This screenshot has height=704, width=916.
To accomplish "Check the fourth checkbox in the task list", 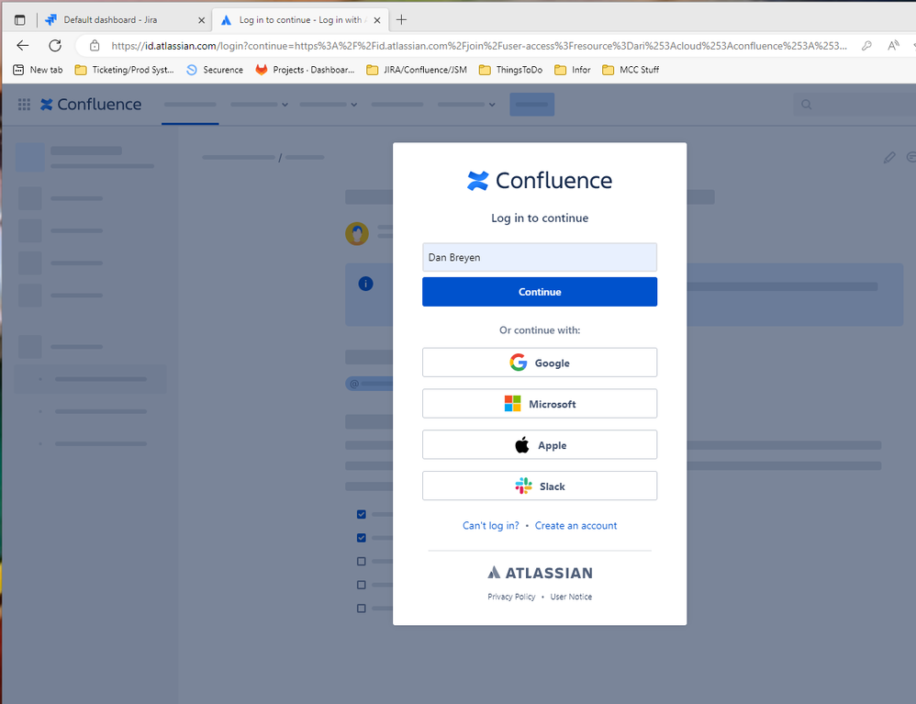I will (x=362, y=585).
